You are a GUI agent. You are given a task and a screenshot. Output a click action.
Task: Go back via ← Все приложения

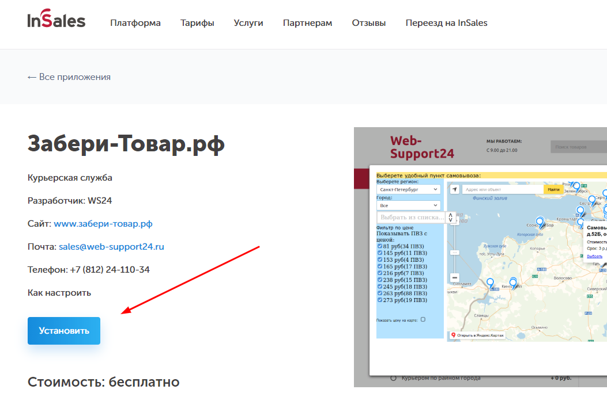[69, 77]
